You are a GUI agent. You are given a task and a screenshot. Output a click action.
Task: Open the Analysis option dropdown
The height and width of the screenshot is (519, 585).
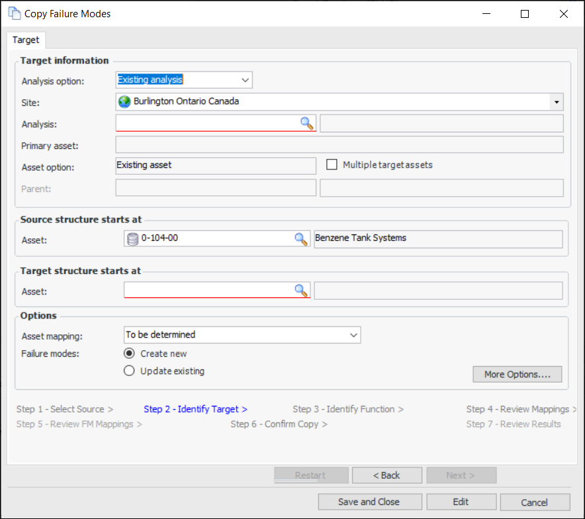pos(245,80)
